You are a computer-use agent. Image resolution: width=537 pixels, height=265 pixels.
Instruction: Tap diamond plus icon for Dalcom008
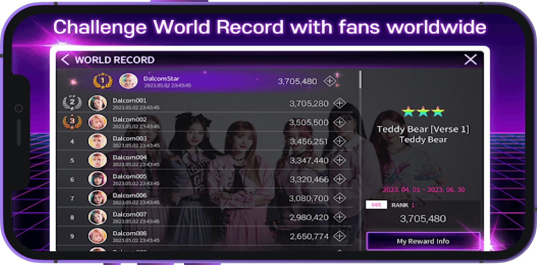coord(339,236)
